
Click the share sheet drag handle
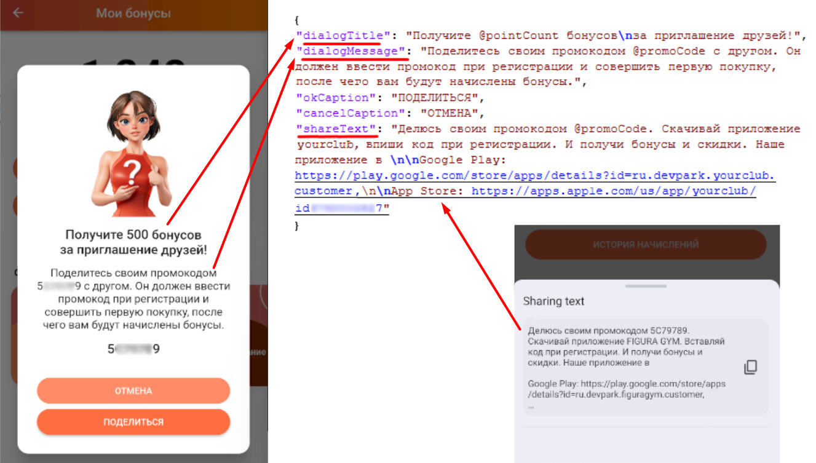pos(646,286)
